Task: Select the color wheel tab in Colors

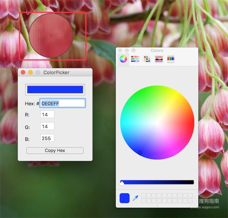Action: pyautogui.click(x=123, y=59)
